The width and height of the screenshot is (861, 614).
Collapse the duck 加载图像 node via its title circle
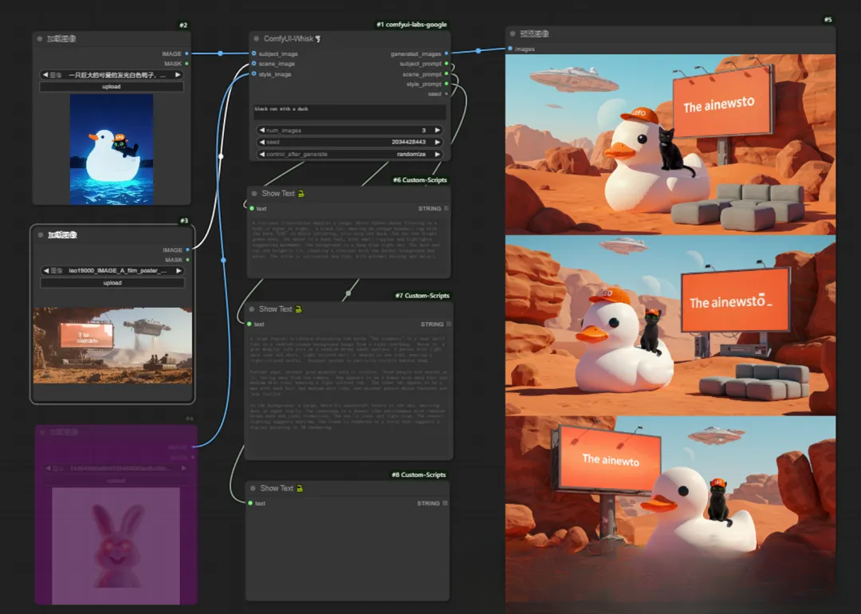[x=37, y=37]
